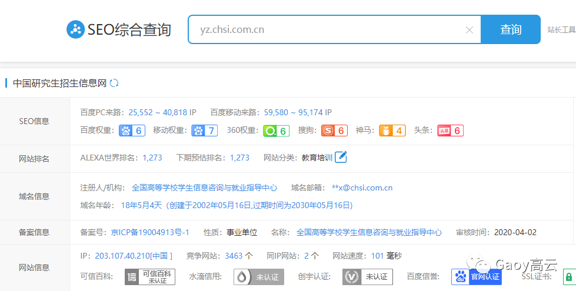Select the 网站信息 row header

[x=35, y=268]
